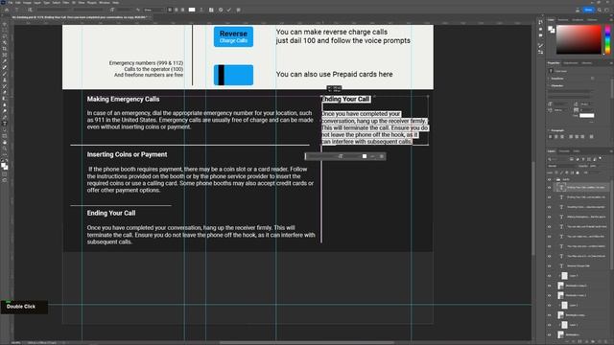This screenshot has width=614, height=345.
Task: Hide the Making Emergency text layer
Action: (x=550, y=217)
